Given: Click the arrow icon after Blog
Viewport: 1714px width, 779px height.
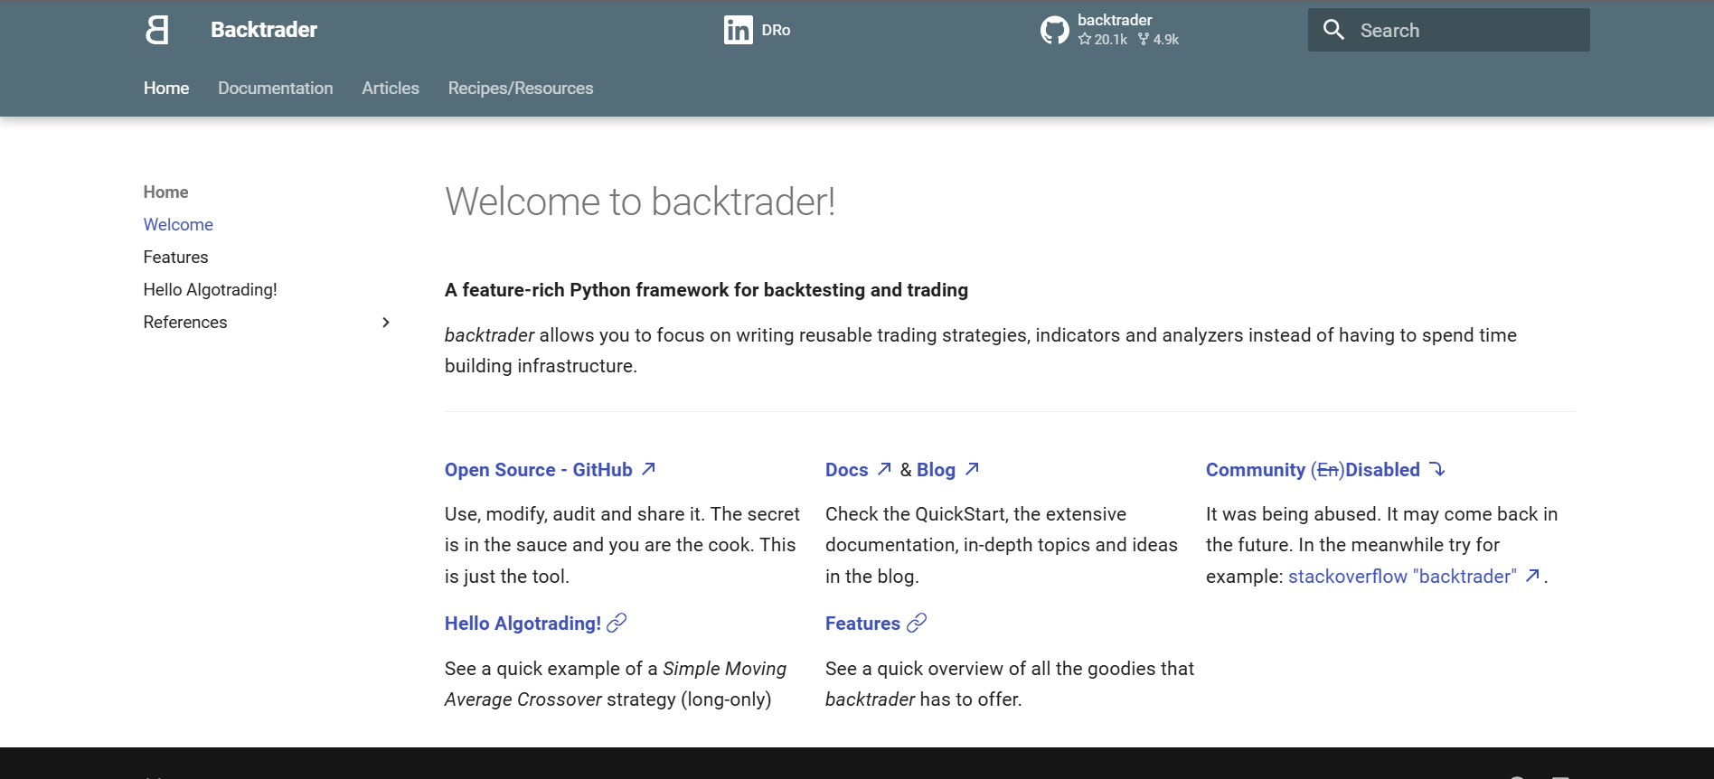Looking at the screenshot, I should 972,469.
